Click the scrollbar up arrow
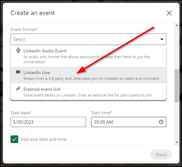The width and height of the screenshot is (182, 167). click(x=177, y=25)
